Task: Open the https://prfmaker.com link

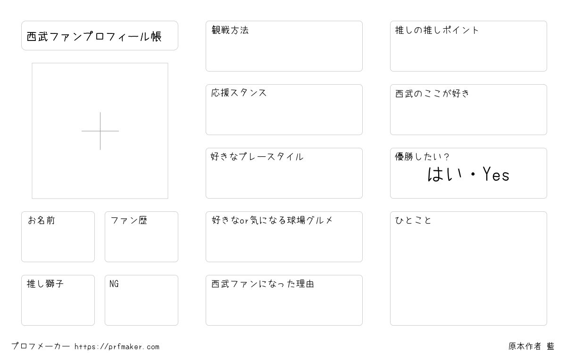Action: click(117, 347)
